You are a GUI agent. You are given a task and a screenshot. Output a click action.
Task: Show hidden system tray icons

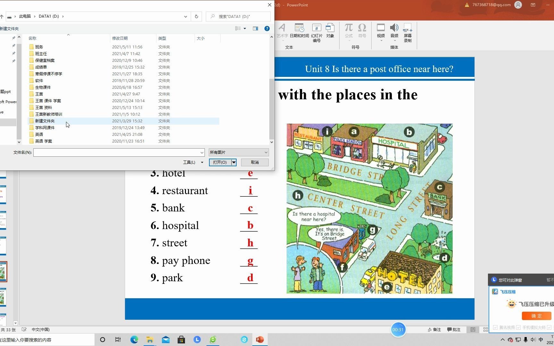pyautogui.click(x=502, y=340)
